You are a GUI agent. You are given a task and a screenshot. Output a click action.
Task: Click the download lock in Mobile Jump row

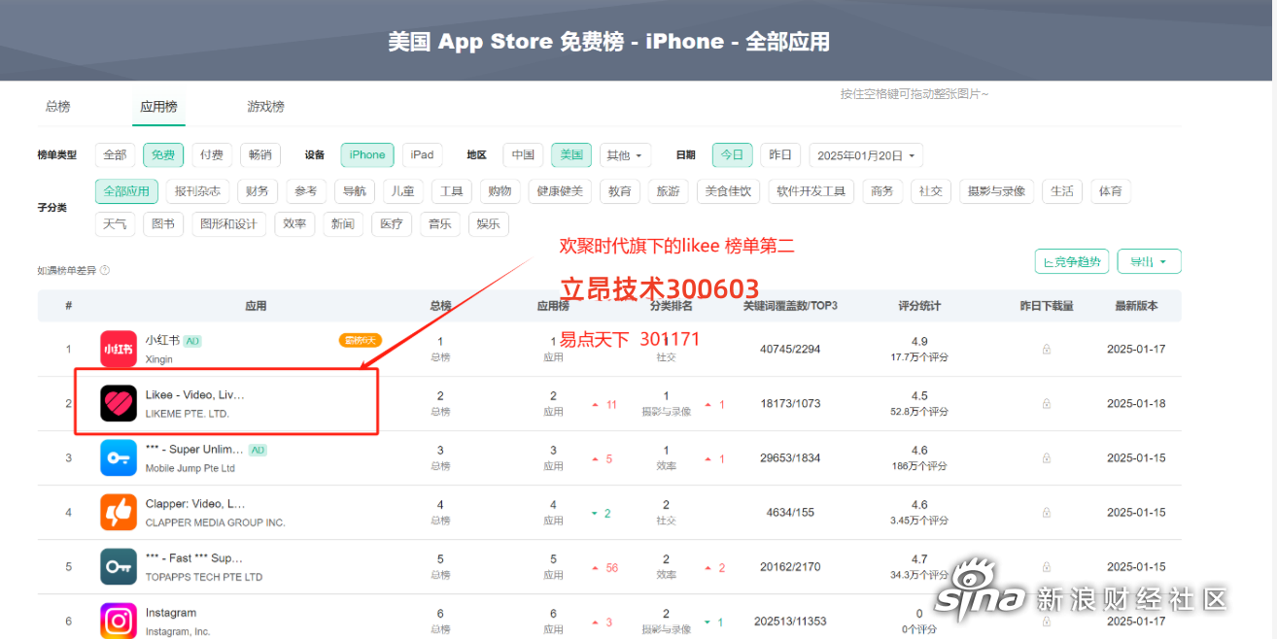[x=1047, y=457]
